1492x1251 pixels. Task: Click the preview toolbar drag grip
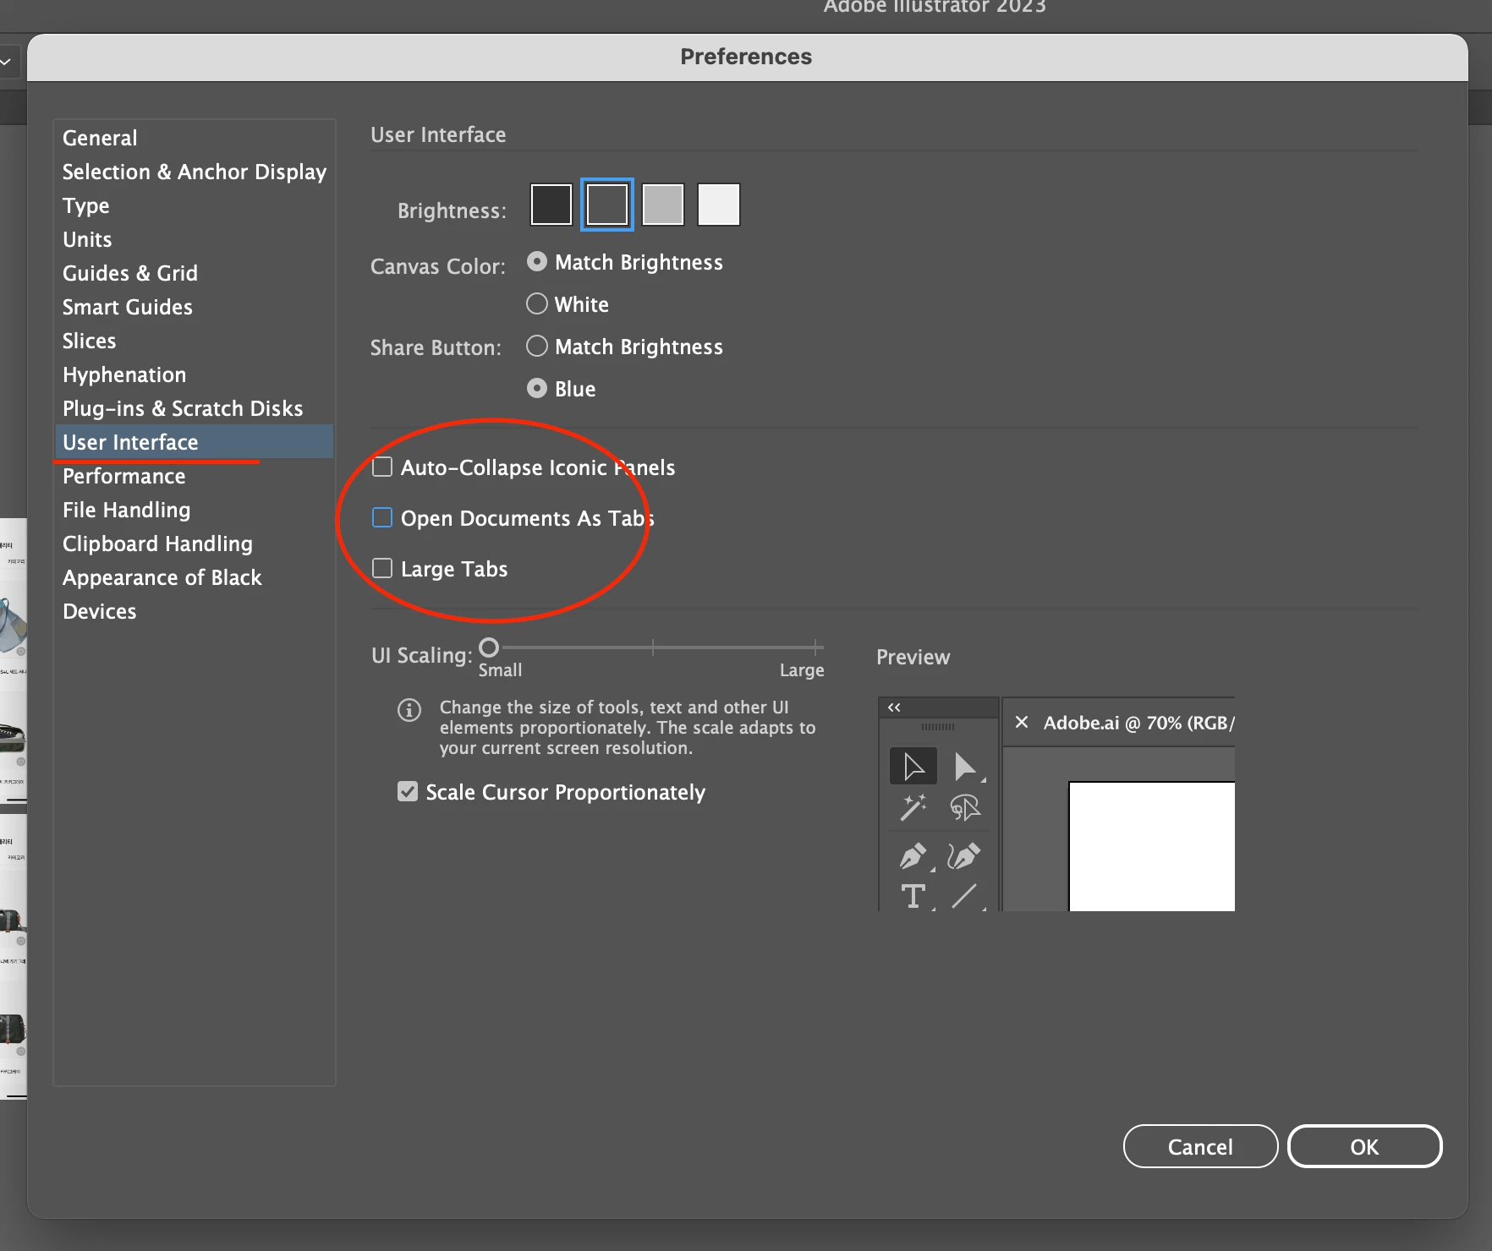point(938,727)
